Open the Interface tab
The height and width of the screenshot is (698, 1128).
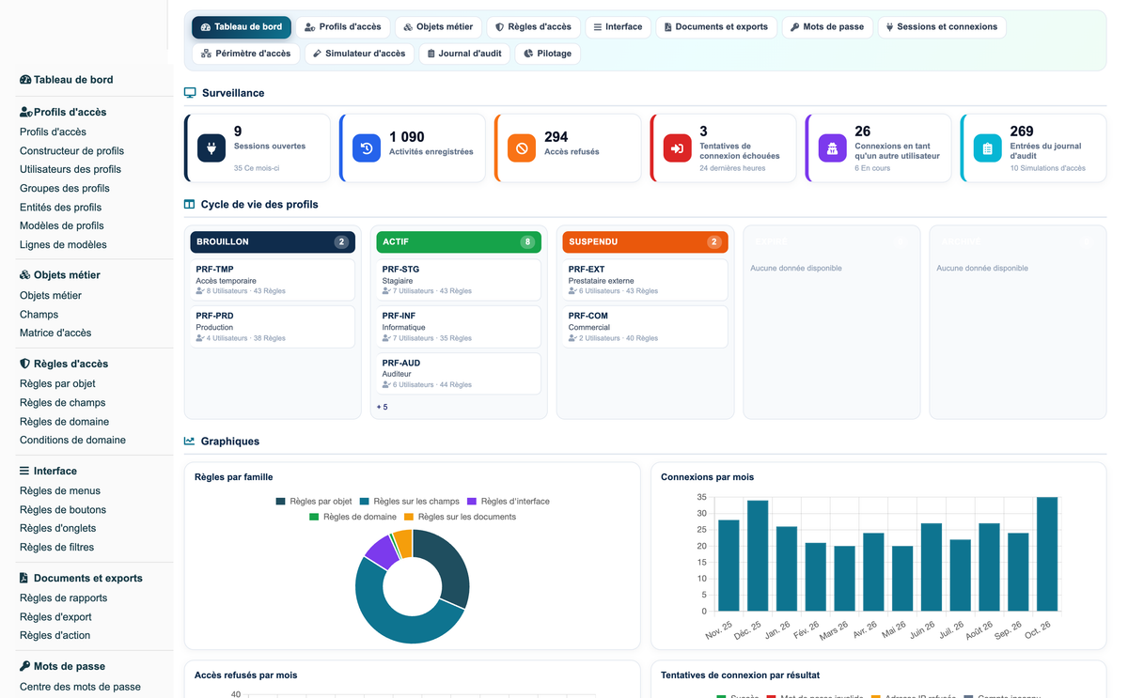click(x=619, y=27)
